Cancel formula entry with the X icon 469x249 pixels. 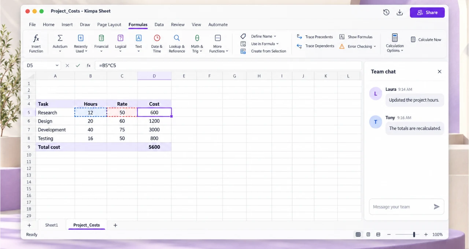point(67,65)
